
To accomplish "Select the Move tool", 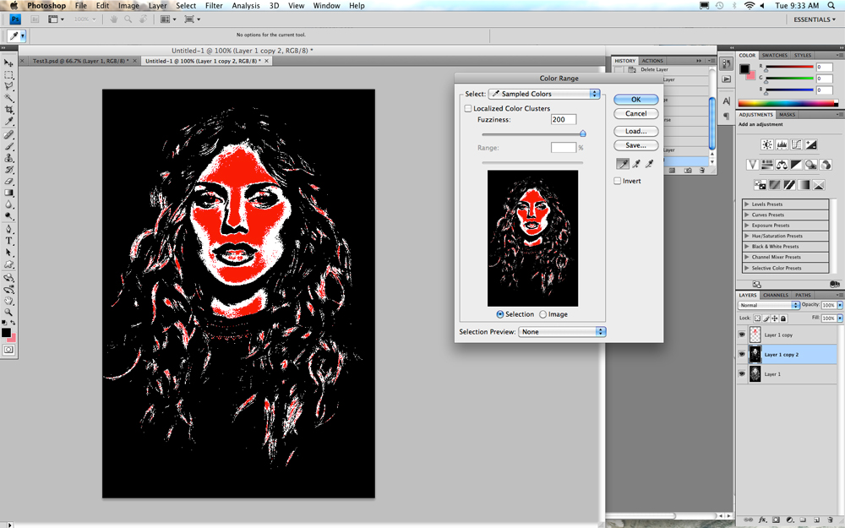I will (x=8, y=63).
